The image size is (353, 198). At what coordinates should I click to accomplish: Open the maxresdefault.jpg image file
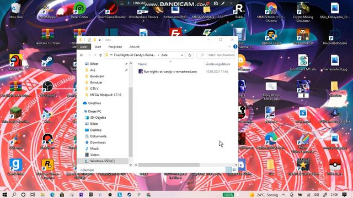click(335, 62)
